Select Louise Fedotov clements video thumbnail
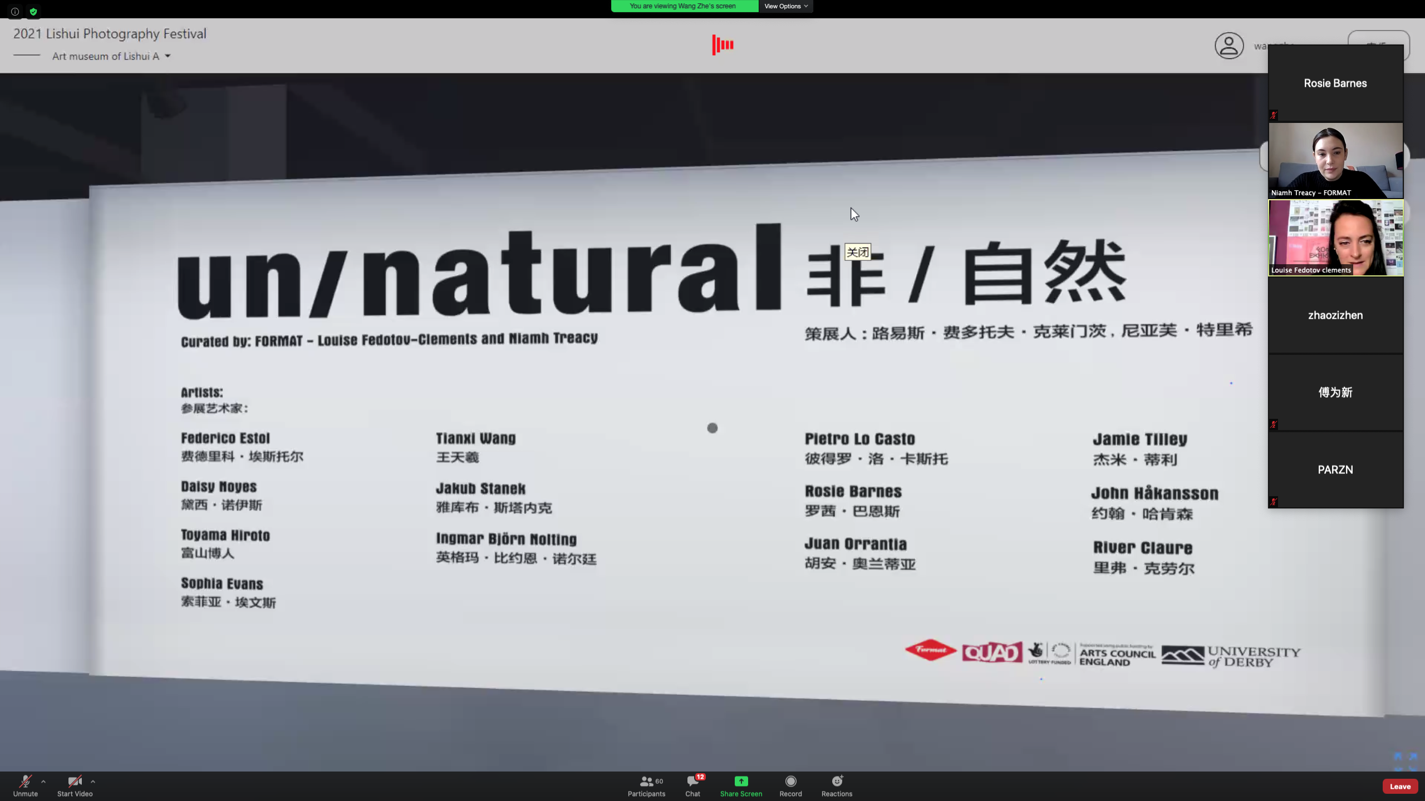 point(1335,238)
